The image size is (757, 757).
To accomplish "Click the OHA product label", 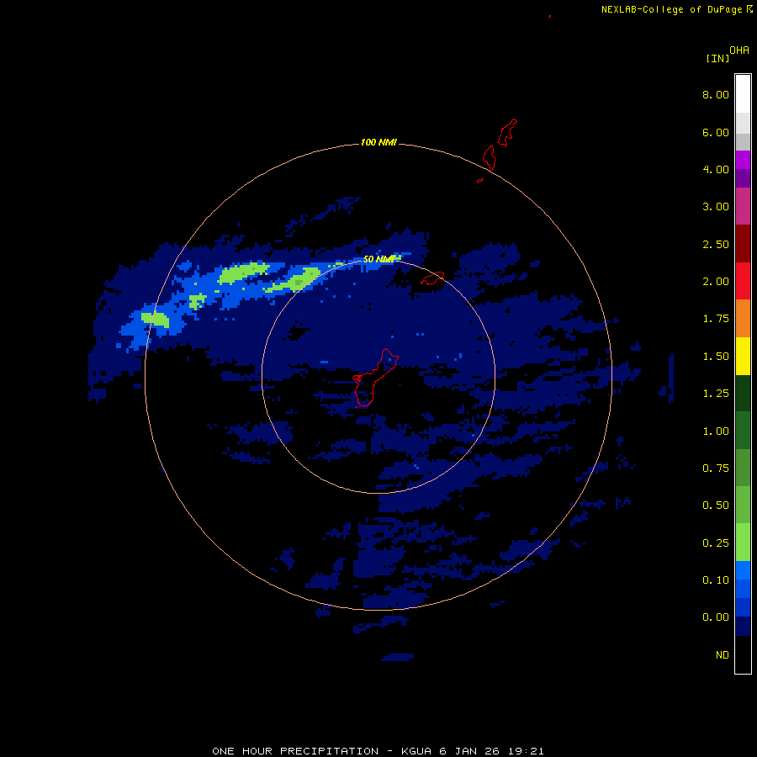I will tap(739, 50).
